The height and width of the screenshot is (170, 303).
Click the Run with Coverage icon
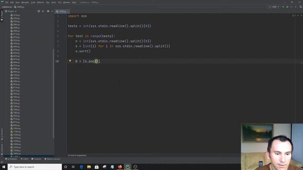[292, 7]
